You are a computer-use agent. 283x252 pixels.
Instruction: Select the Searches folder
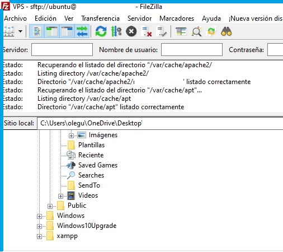[91, 175]
